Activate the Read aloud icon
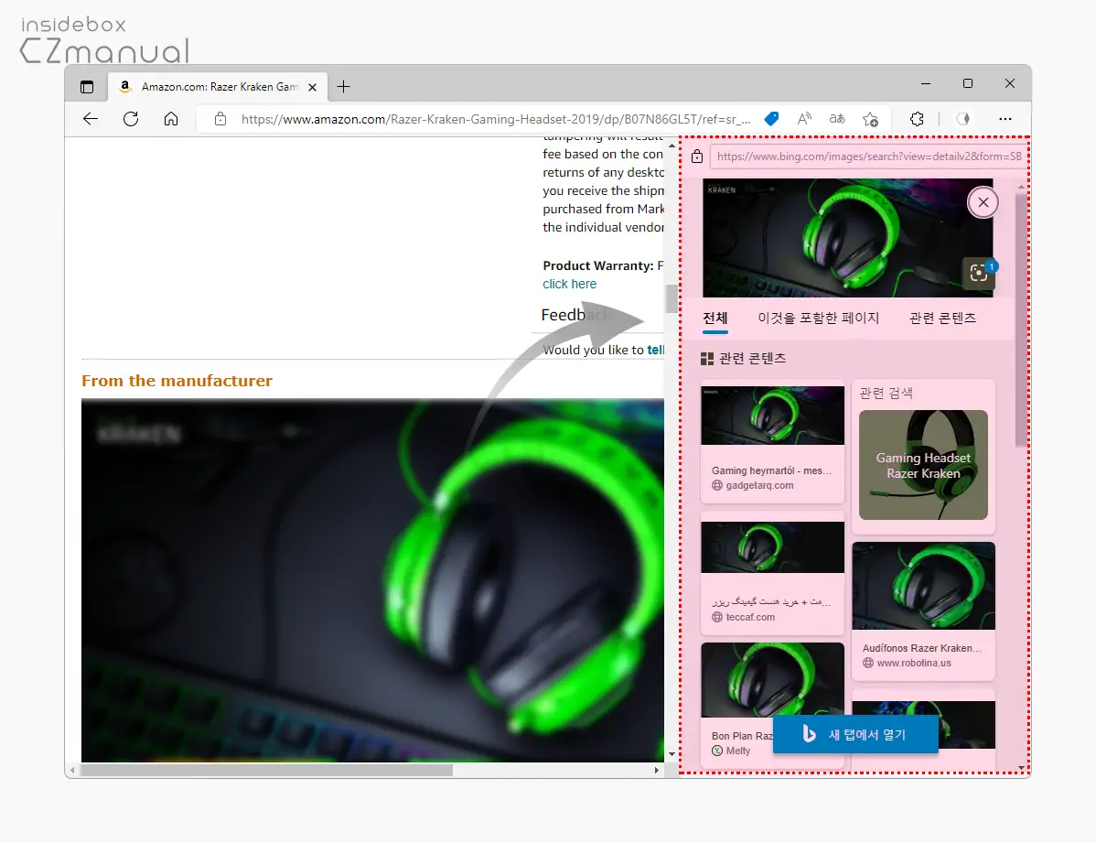Image resolution: width=1096 pixels, height=843 pixels. pos(804,119)
